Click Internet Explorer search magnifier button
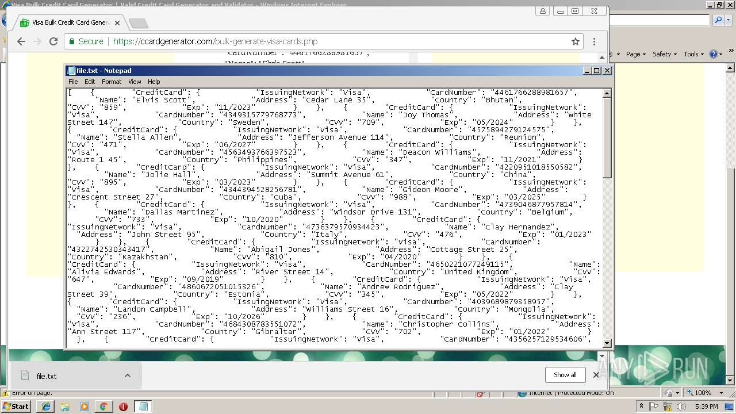The width and height of the screenshot is (736, 414). point(719,20)
